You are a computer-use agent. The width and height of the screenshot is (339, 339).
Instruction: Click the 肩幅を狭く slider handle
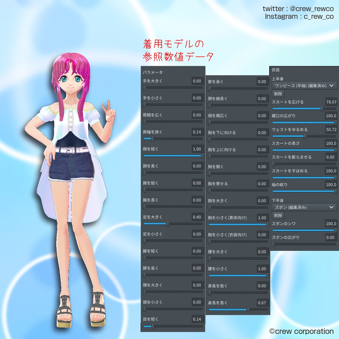[152, 138]
